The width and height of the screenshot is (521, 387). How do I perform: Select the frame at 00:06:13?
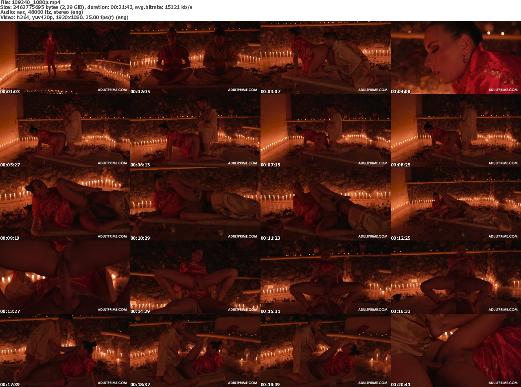tap(195, 130)
